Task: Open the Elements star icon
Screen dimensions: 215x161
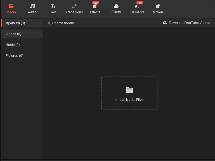Action: tap(137, 6)
